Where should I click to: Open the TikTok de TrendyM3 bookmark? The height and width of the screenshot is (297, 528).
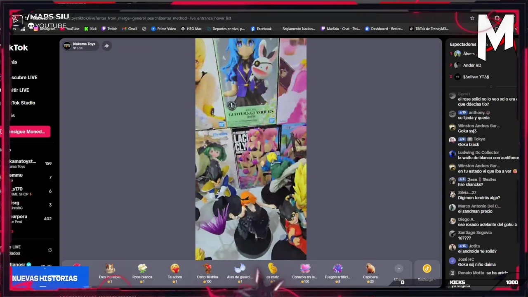click(429, 29)
